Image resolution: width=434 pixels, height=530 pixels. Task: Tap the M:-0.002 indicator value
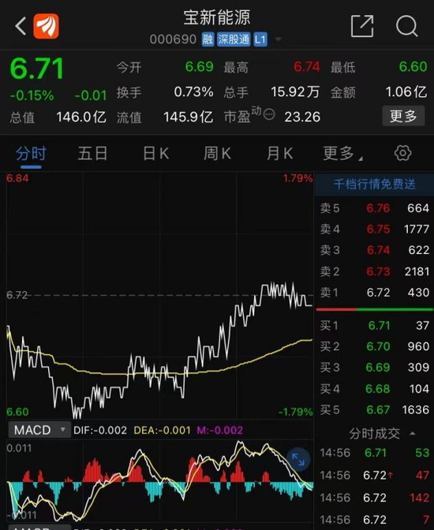[220, 431]
